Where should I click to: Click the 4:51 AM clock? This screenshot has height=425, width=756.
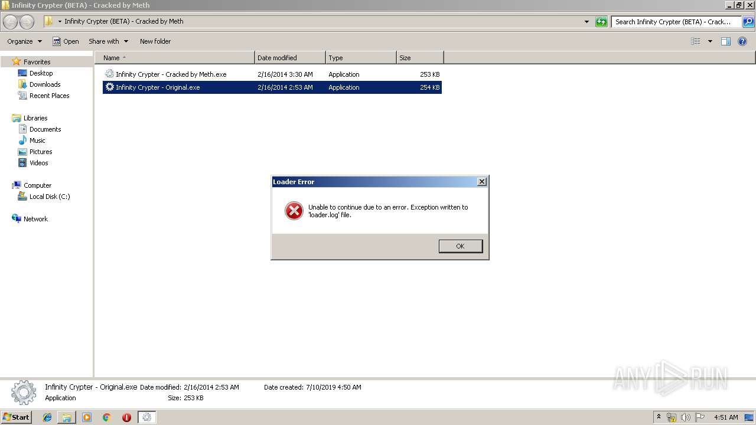(726, 417)
